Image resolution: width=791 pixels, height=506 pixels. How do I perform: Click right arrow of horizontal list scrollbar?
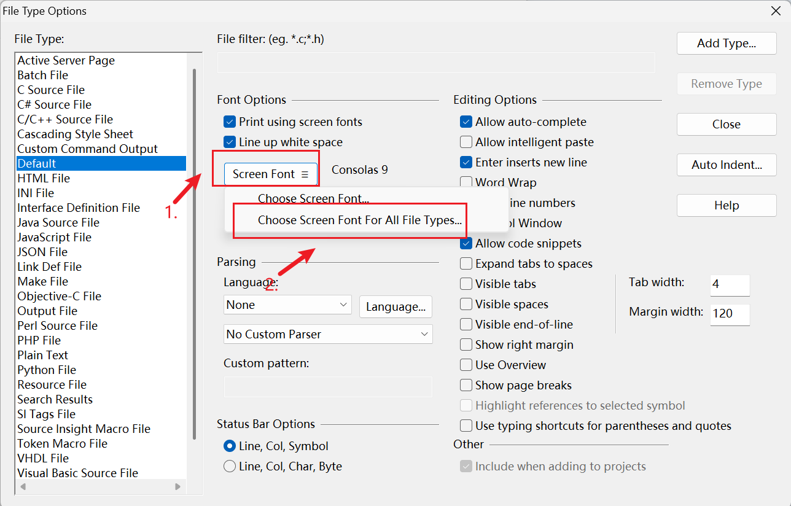click(178, 486)
